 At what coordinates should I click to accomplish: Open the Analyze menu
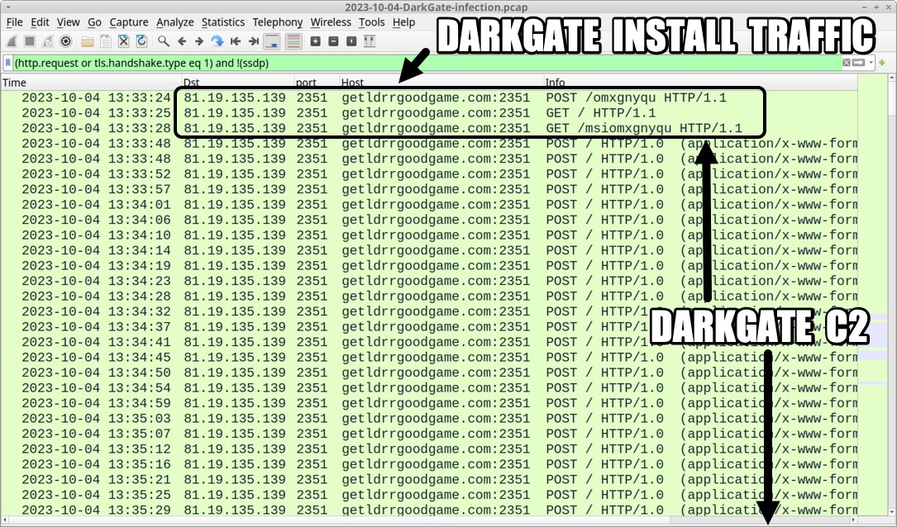[x=175, y=22]
